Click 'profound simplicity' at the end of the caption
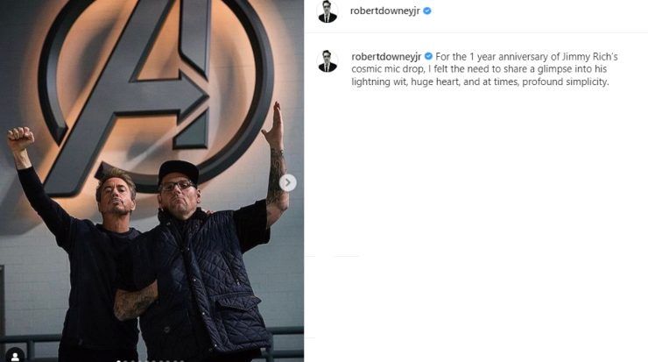Screen dimensions: 648x362 point(565,82)
